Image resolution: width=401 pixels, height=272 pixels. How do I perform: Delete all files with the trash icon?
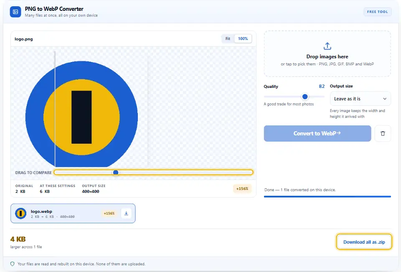383,133
